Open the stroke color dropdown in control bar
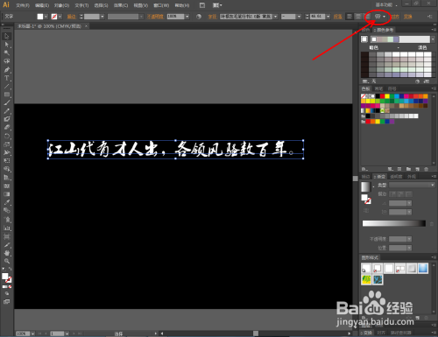 coord(60,17)
